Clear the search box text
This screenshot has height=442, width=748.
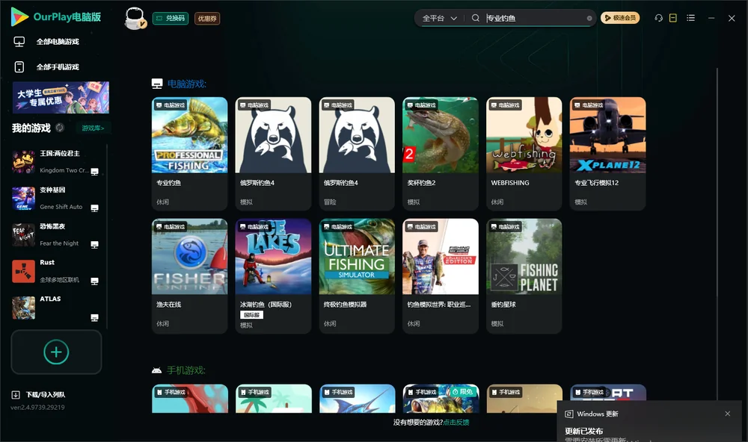click(x=589, y=18)
